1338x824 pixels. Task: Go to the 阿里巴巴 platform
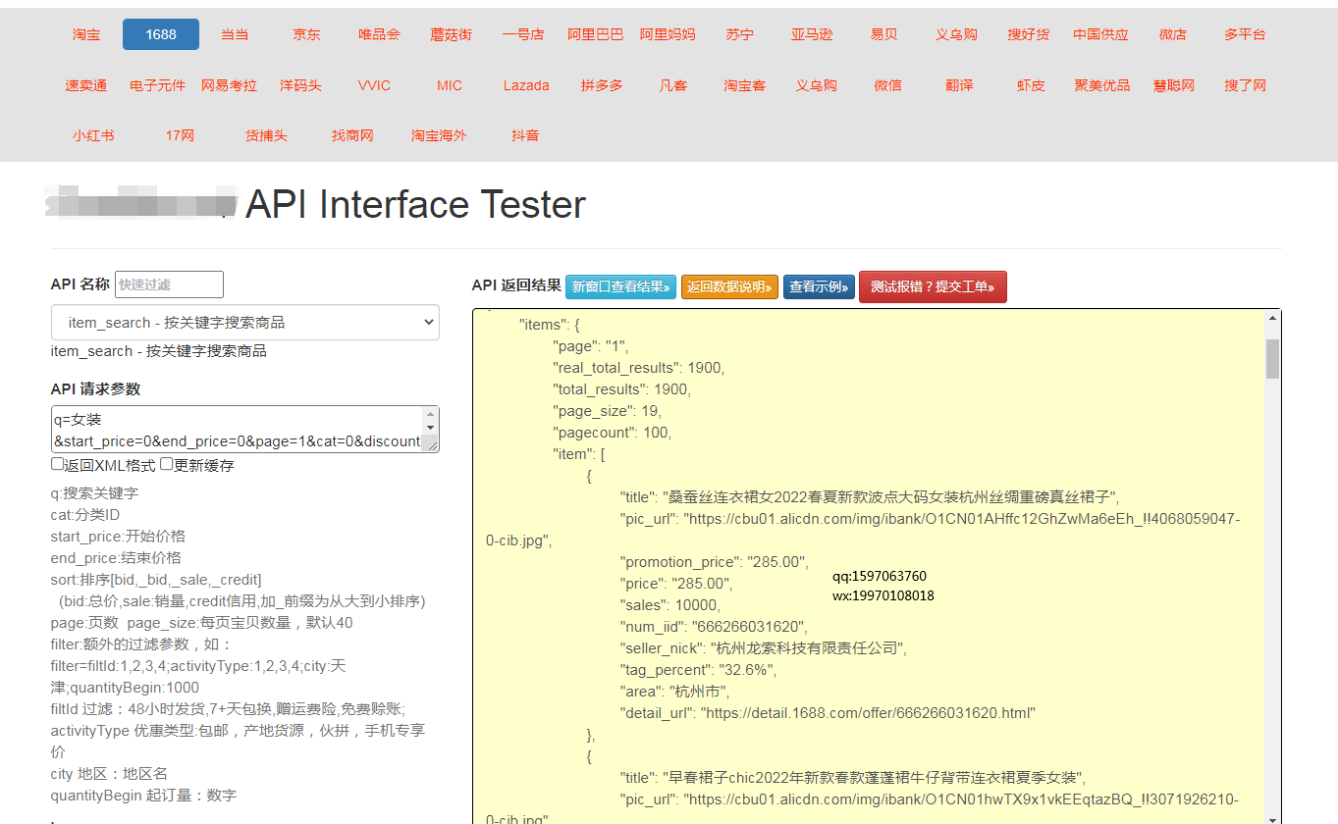[x=595, y=34]
